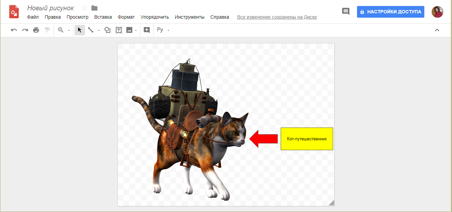Select the Shape tool
452x212 pixels.
[x=107, y=30]
